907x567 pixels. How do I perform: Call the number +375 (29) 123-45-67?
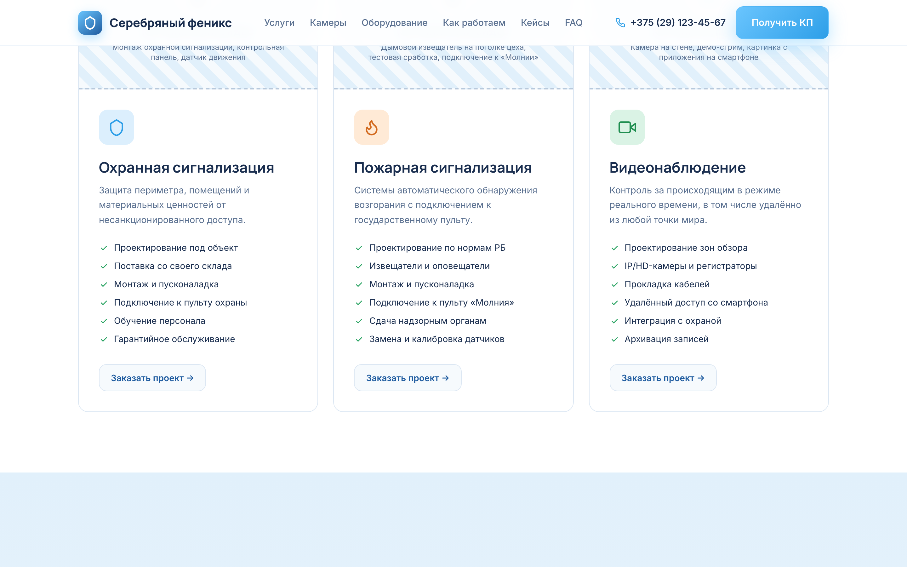pyautogui.click(x=678, y=22)
